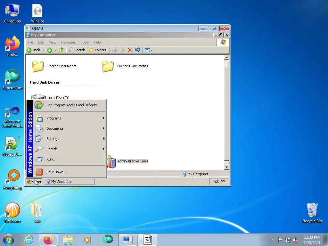
Task: Expand the Settings submenu
Action: [x=70, y=139]
